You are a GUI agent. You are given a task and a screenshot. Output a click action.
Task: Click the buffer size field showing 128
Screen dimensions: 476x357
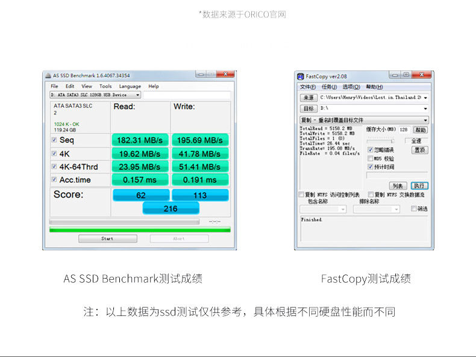click(x=404, y=130)
